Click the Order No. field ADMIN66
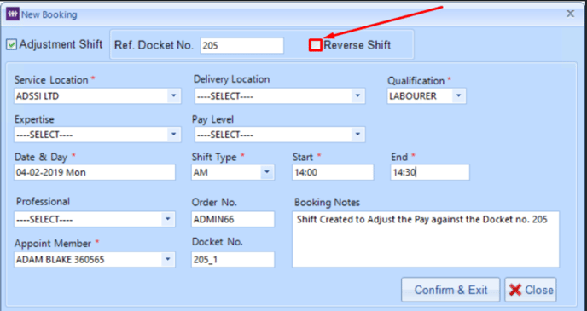The width and height of the screenshot is (587, 311). tap(233, 219)
